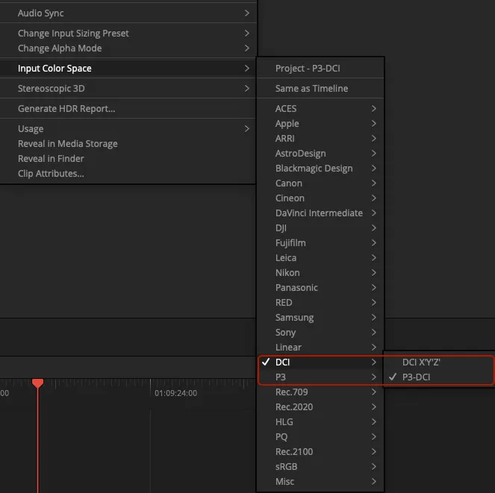The height and width of the screenshot is (493, 495).
Task: Open the checked DCI submenu entry
Action: (282, 362)
